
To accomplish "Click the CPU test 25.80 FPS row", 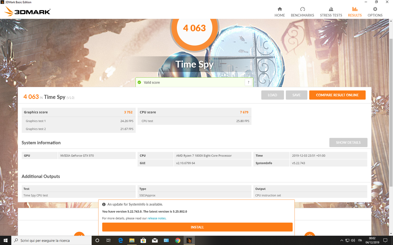I will pos(194,121).
